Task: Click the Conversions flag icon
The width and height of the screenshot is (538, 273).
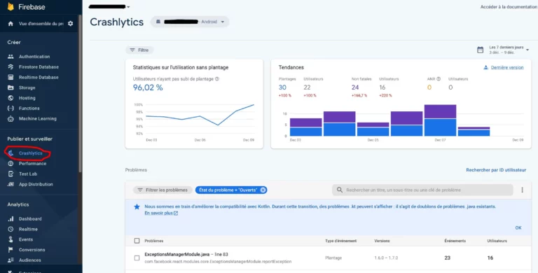Action: click(11, 250)
